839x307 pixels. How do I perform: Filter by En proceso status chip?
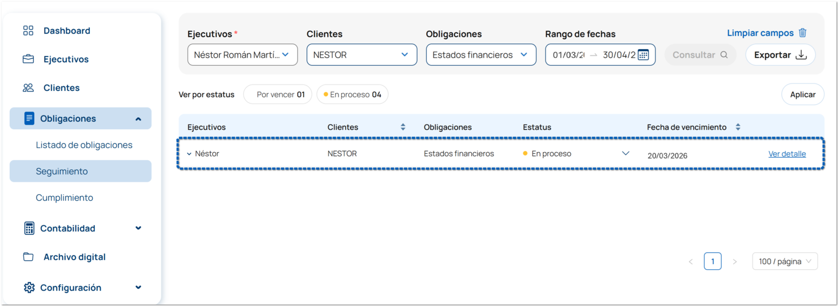pos(352,95)
